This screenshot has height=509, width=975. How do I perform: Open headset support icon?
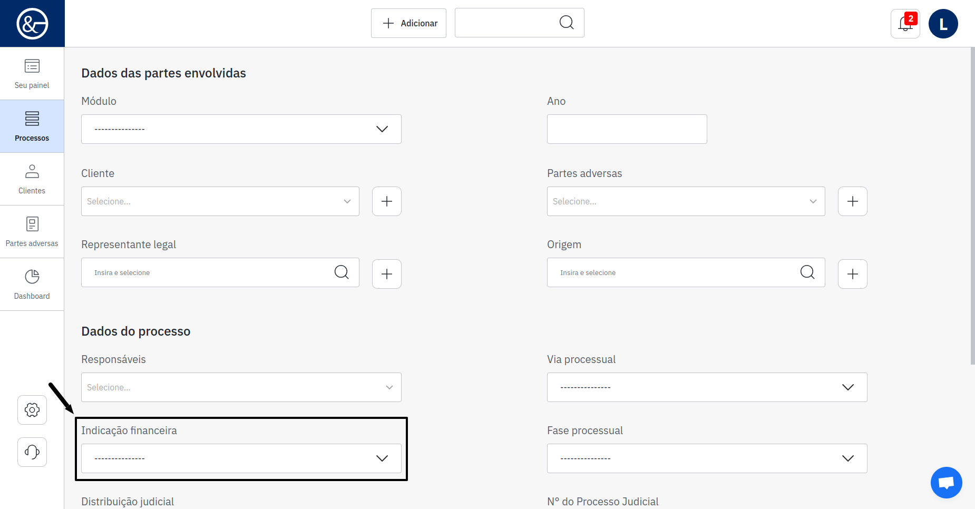coord(32,452)
